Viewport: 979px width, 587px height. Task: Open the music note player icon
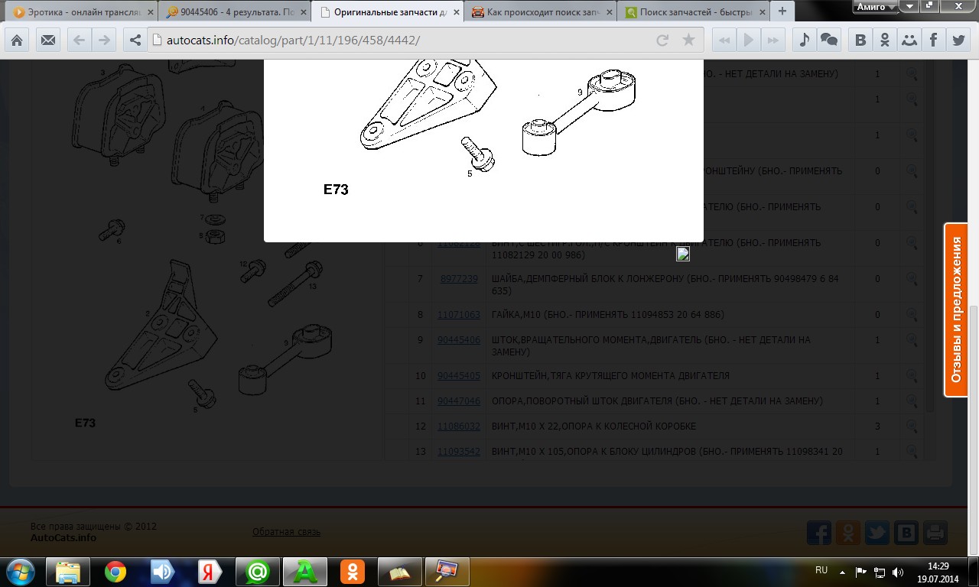tap(804, 41)
